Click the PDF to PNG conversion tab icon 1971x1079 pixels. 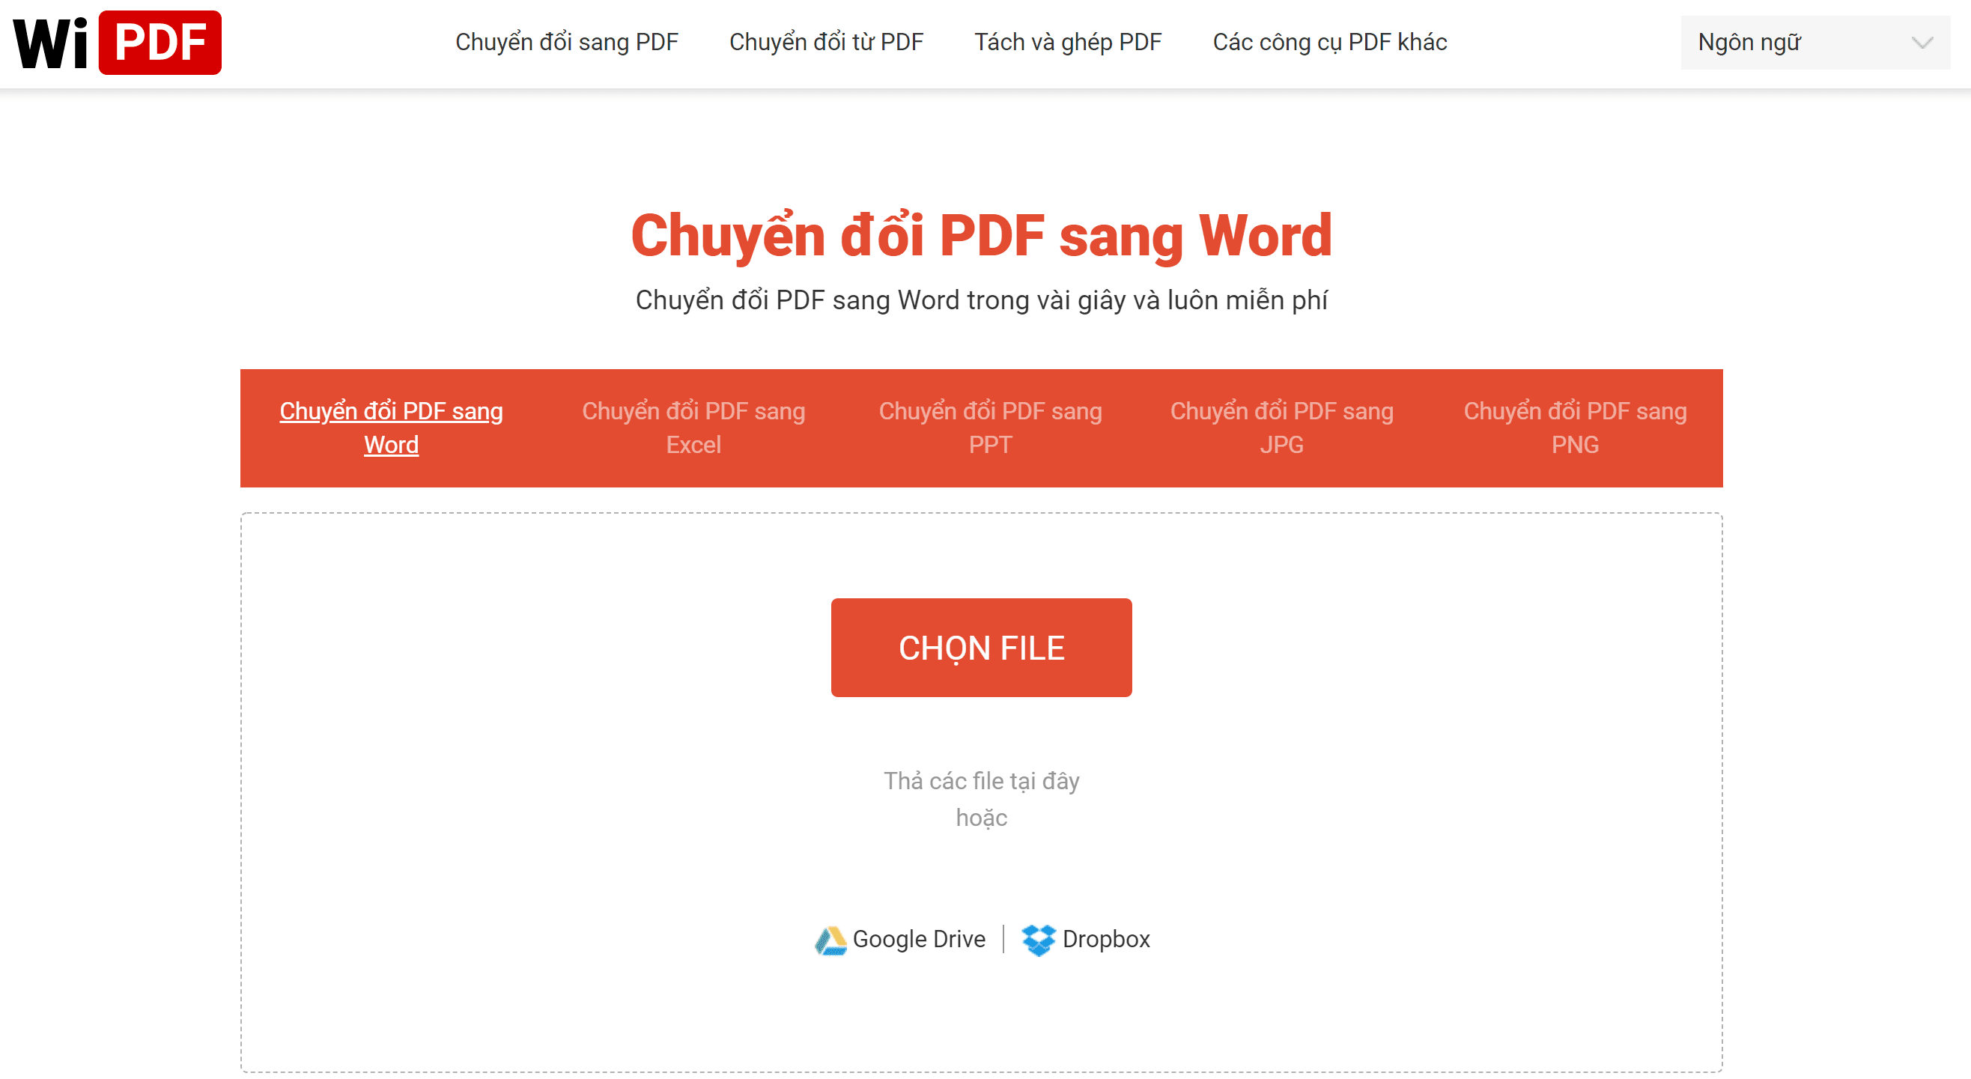[1574, 427]
